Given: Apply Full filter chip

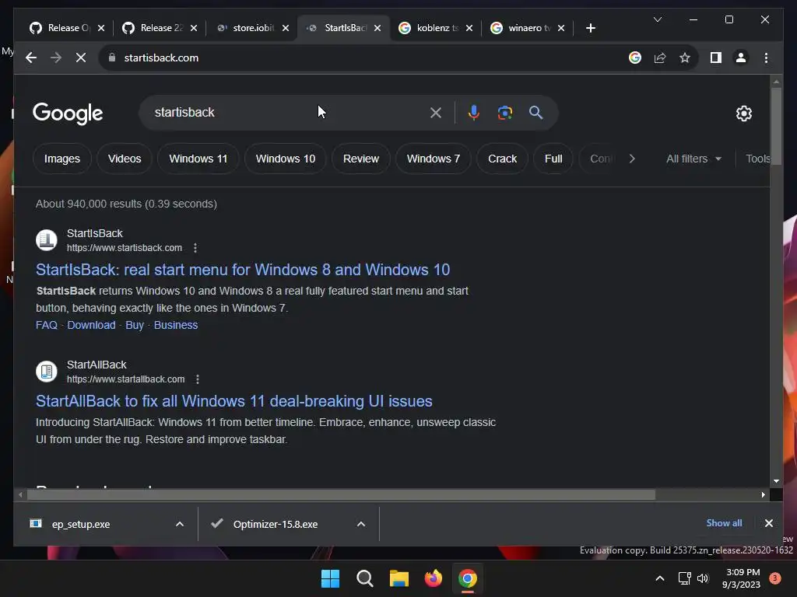Looking at the screenshot, I should click(553, 159).
